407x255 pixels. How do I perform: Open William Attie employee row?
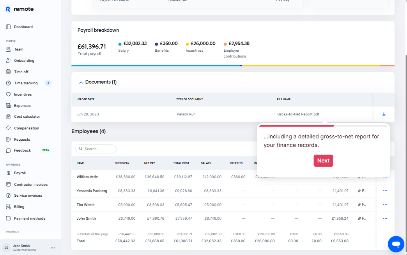[x=87, y=177]
